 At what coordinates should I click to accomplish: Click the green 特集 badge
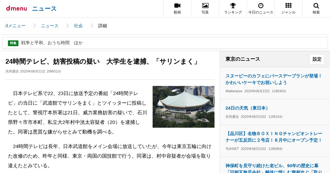(13, 43)
